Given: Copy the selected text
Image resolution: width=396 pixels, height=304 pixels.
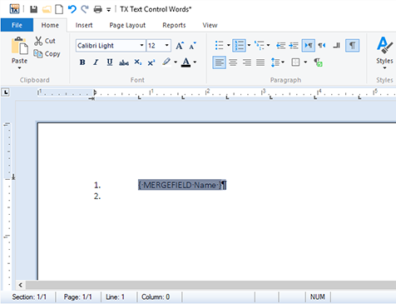Looking at the screenshot, I should coord(47,53).
